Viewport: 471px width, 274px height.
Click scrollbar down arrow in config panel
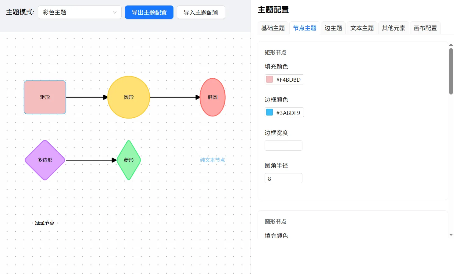pyautogui.click(x=451, y=235)
